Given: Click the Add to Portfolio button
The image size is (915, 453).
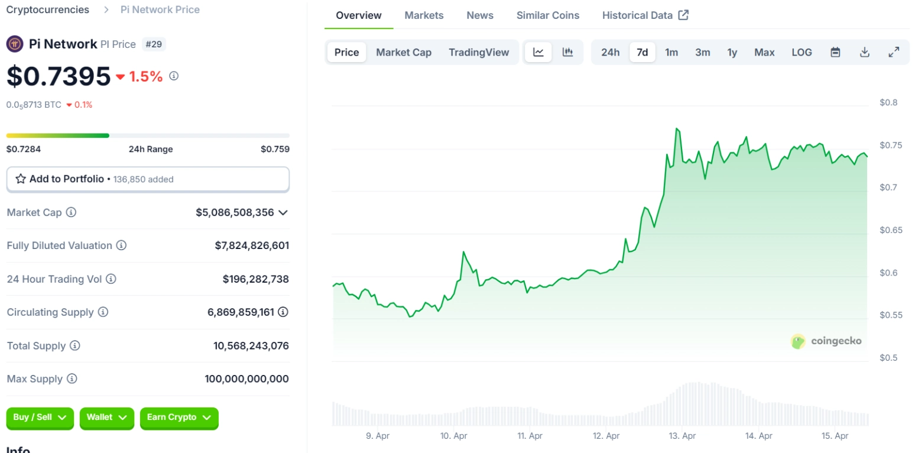Looking at the screenshot, I should 148,179.
